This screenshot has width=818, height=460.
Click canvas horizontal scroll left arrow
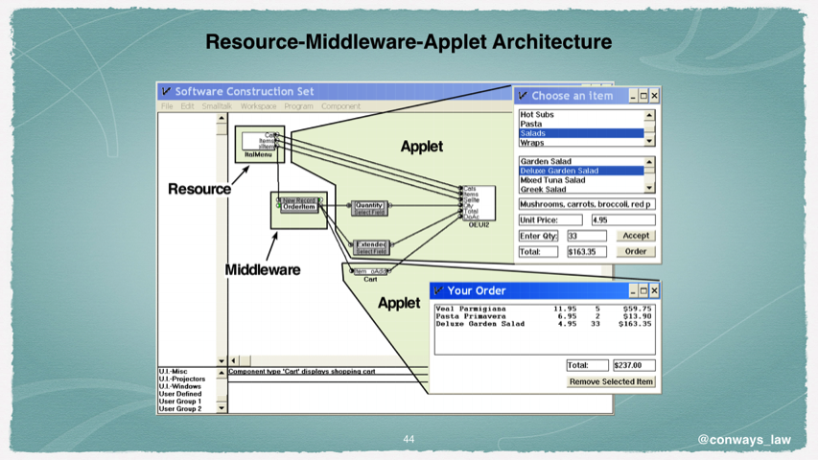(x=233, y=360)
